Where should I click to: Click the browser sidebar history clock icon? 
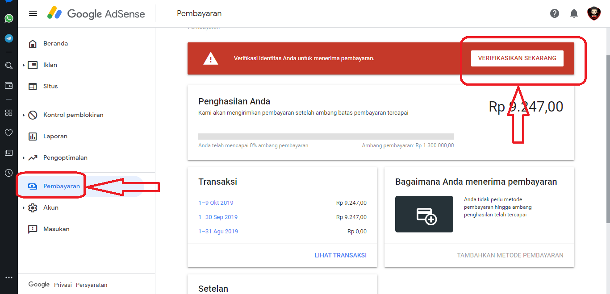9,173
